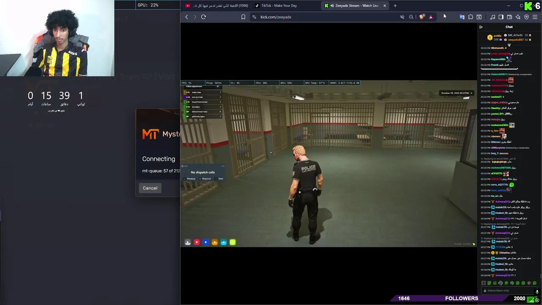The height and width of the screenshot is (305, 542).
Task: Click the blue armor status icon in HUD
Action: (x=205, y=242)
